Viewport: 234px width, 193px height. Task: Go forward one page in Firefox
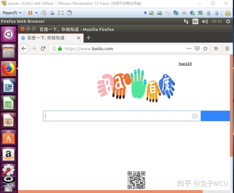(x=34, y=48)
